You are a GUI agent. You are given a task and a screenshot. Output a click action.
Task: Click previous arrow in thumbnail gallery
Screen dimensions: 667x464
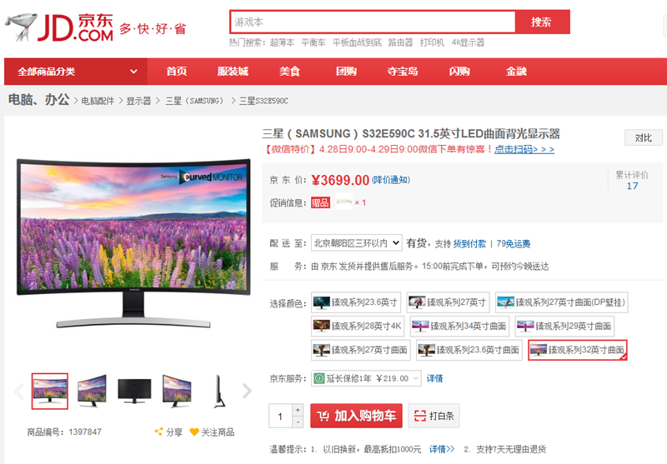pyautogui.click(x=18, y=391)
